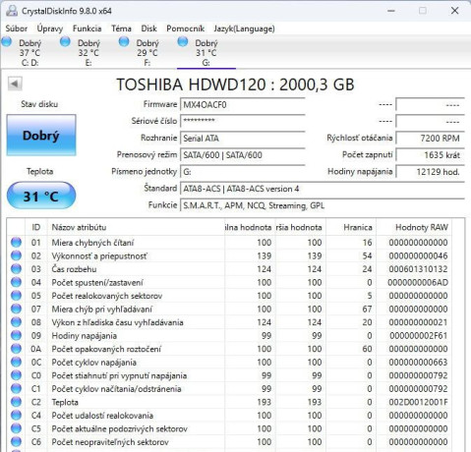
Task: Click the Hodnoty RAW column header
Action: [x=414, y=227]
